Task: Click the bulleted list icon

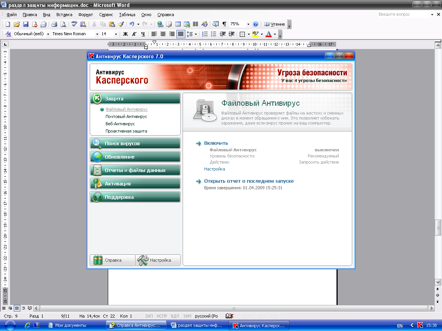Action: (214, 34)
